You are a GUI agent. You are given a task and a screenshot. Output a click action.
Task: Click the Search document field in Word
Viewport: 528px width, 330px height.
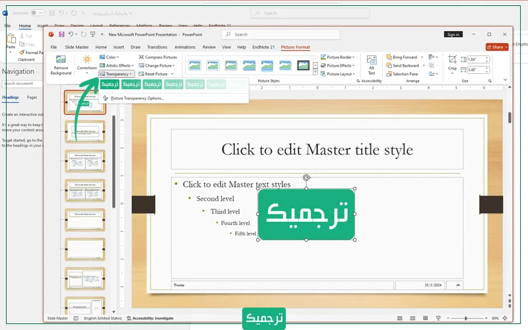[x=22, y=84]
